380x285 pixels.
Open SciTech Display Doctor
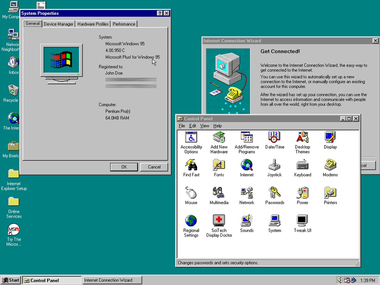pos(219,223)
